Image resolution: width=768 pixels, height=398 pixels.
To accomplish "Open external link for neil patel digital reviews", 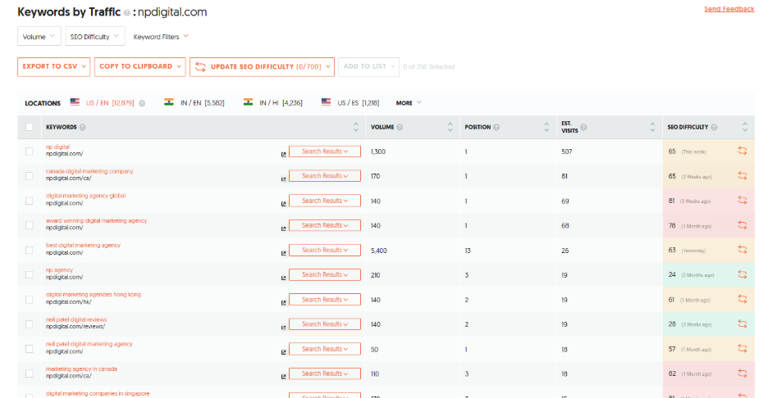I will [x=283, y=327].
